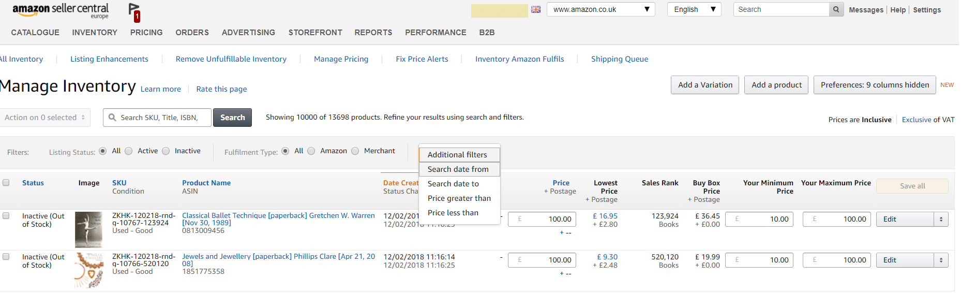
Task: Go to Listing Enhancements tab
Action: 109,59
